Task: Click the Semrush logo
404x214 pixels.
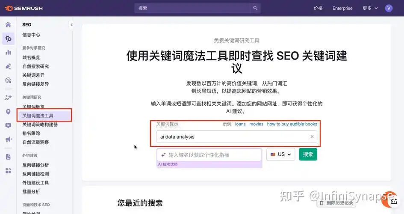Action: [x=24, y=8]
